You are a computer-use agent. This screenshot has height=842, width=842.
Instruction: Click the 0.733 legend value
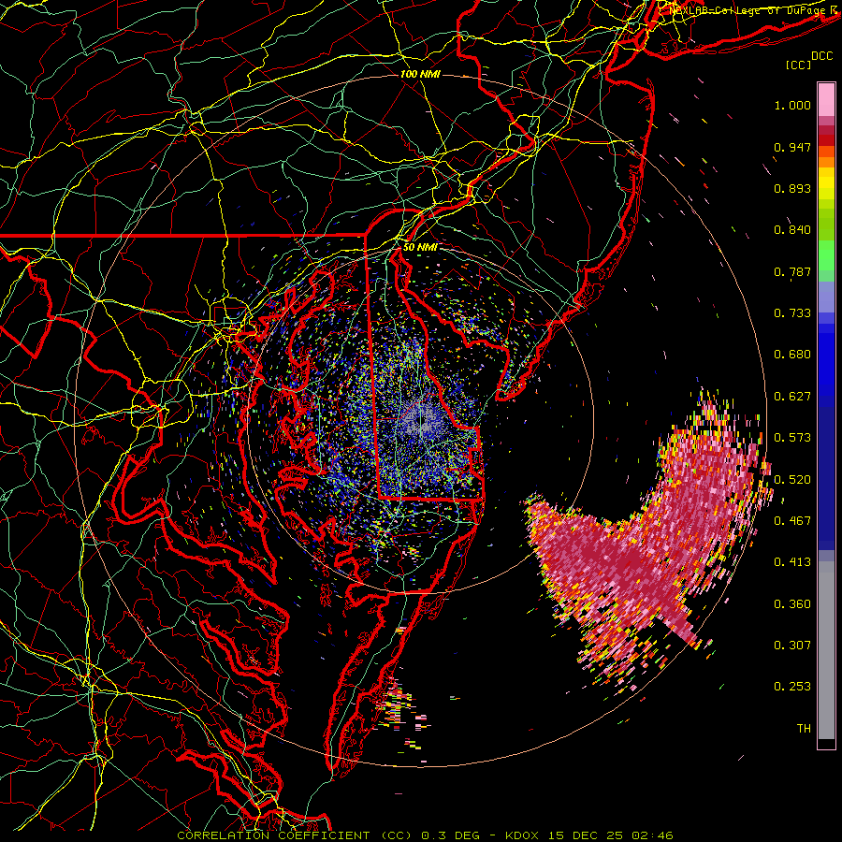coord(792,313)
